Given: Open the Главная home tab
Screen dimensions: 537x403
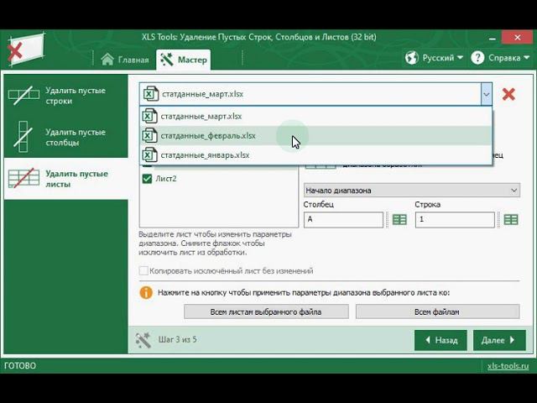Looking at the screenshot, I should 125,60.
